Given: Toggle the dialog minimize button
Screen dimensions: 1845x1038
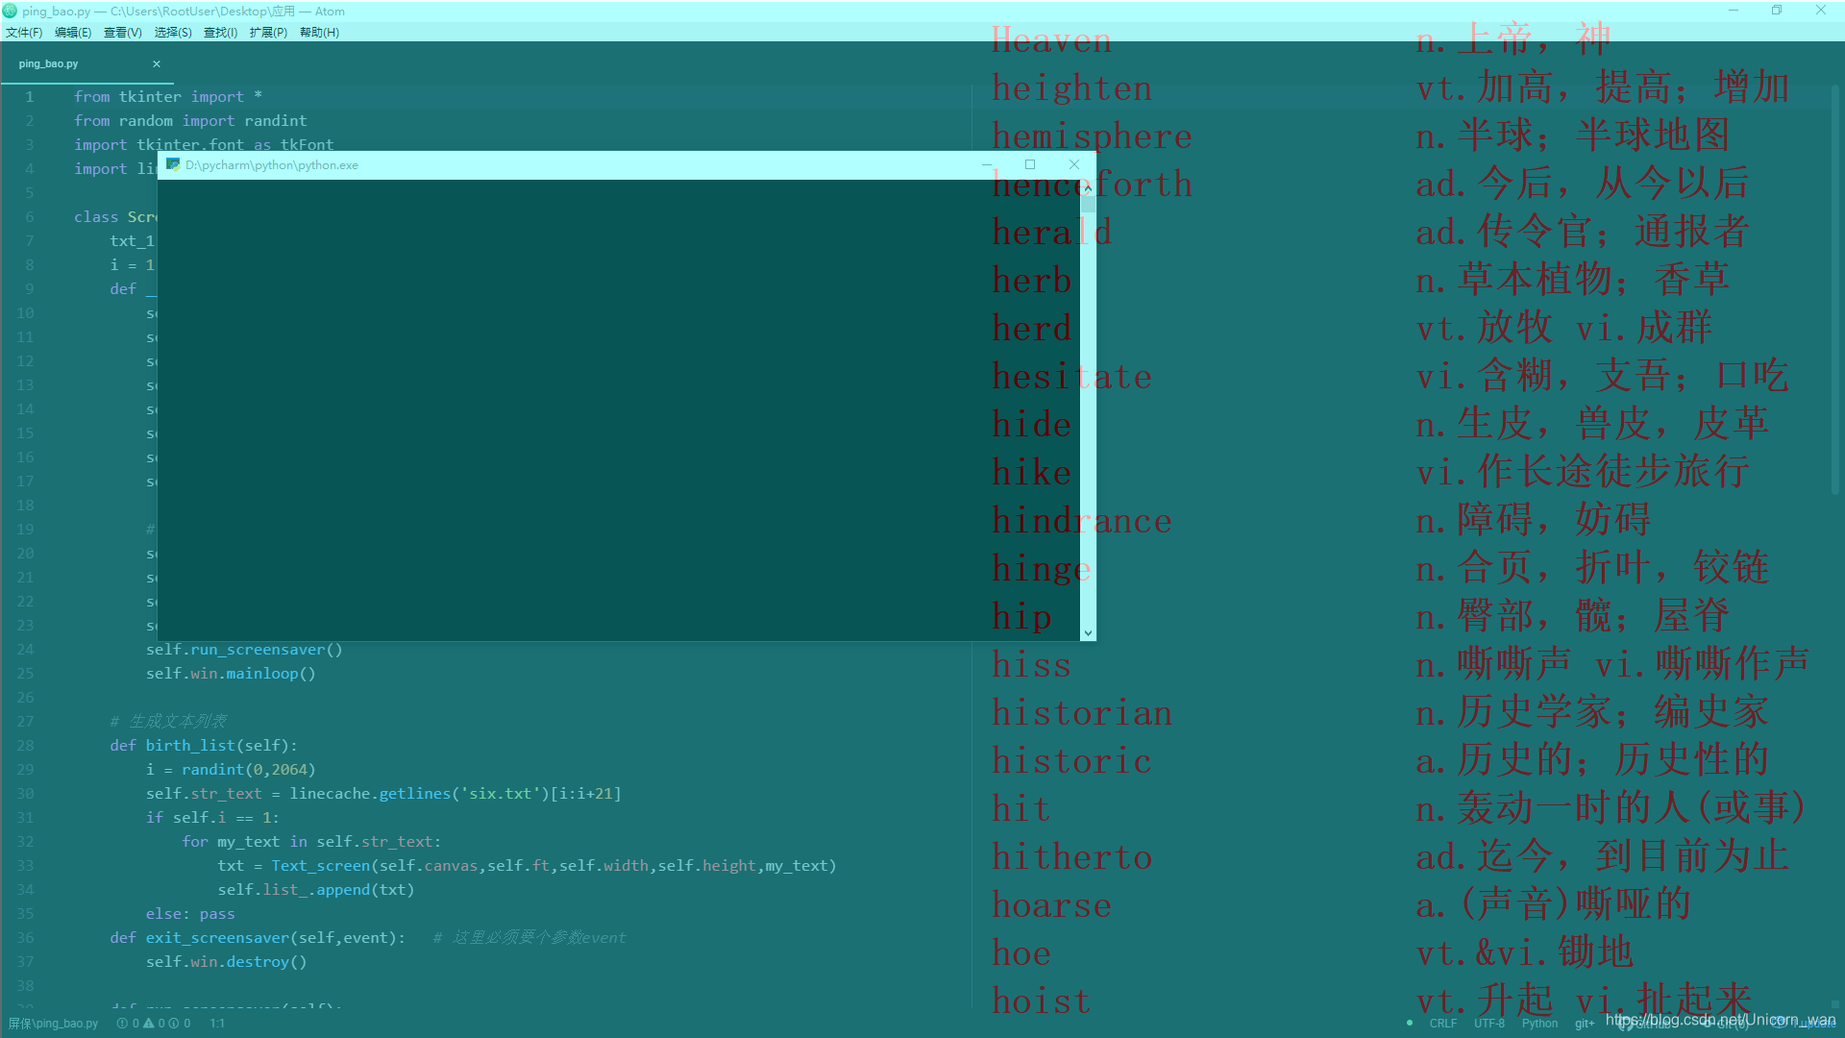Looking at the screenshot, I should [986, 164].
